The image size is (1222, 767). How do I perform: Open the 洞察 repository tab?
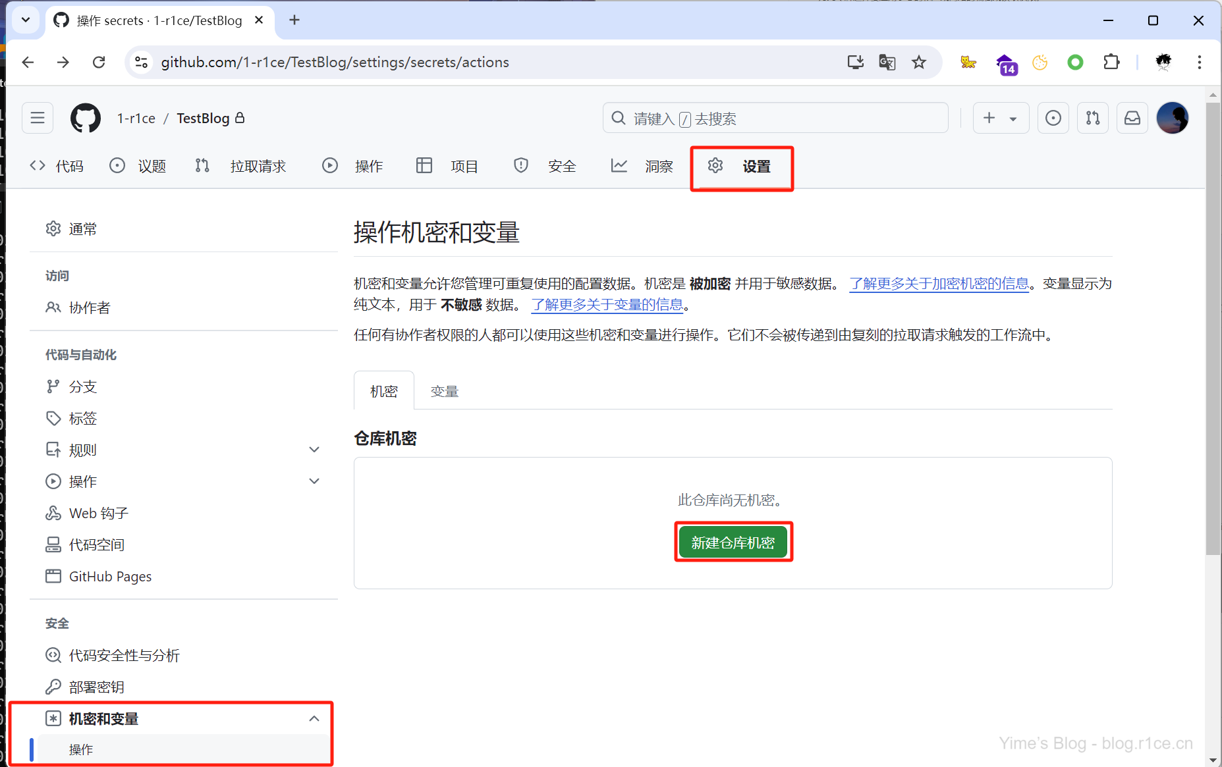point(642,167)
